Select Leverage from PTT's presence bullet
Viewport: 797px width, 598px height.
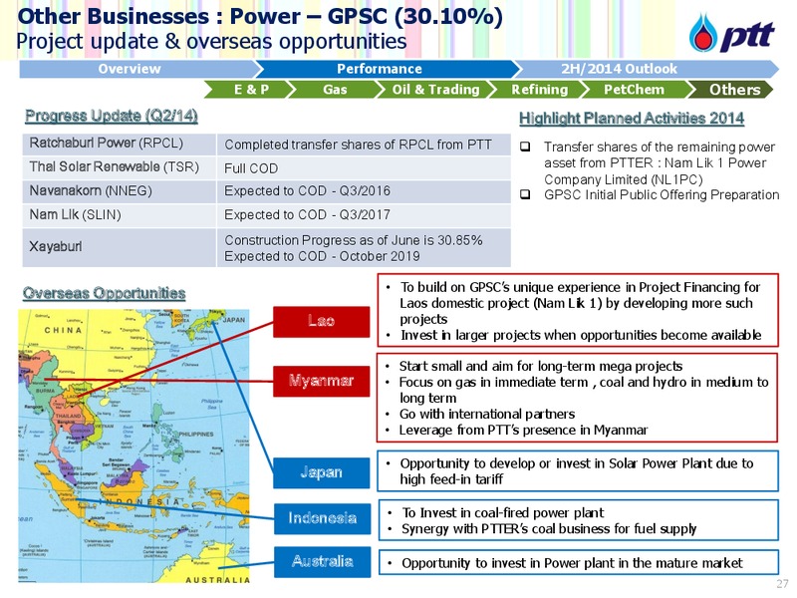(x=524, y=431)
